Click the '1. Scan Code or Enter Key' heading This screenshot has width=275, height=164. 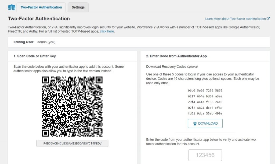coord(34,56)
